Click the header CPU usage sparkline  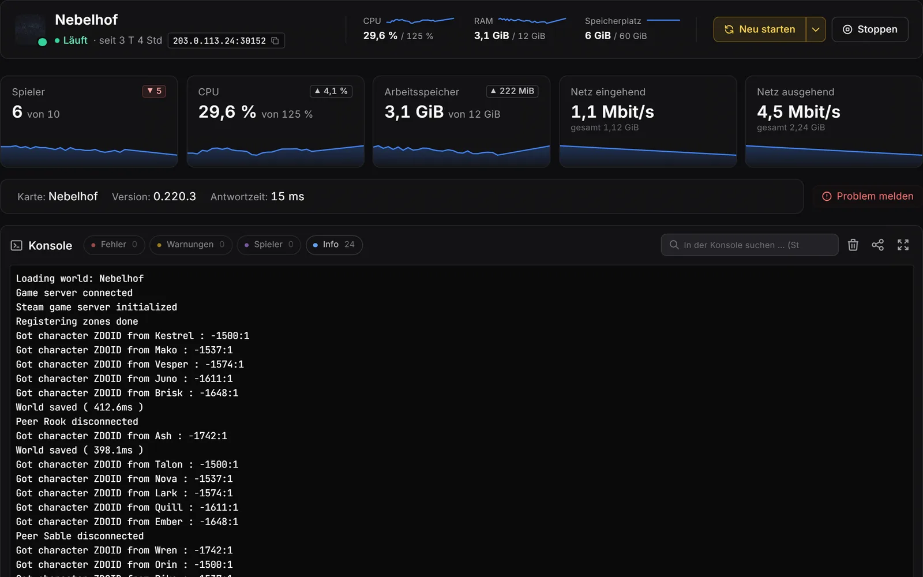[x=420, y=21]
